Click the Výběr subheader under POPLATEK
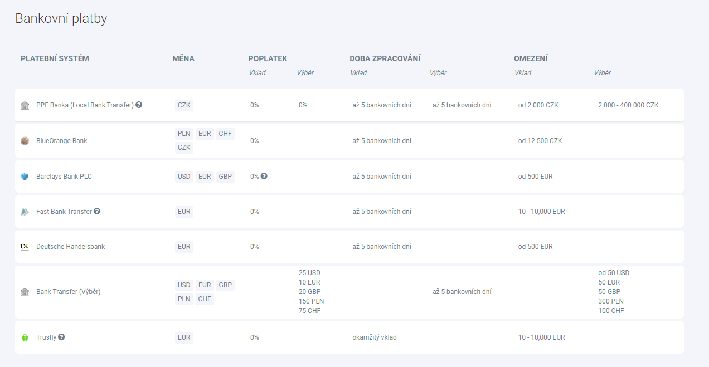 (x=305, y=73)
